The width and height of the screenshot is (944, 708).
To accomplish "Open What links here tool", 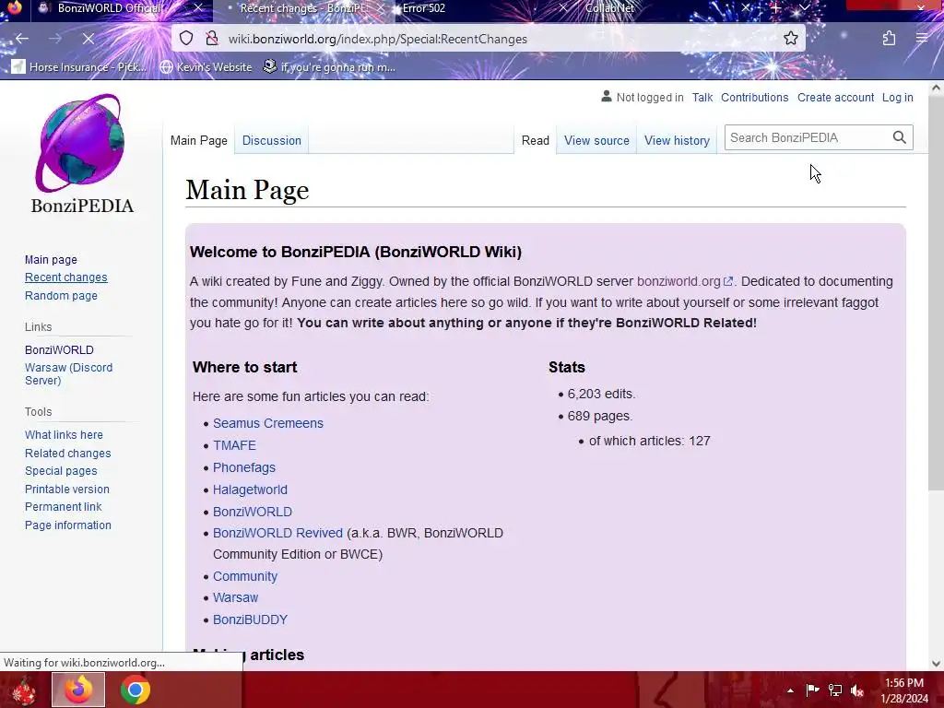I will point(64,435).
